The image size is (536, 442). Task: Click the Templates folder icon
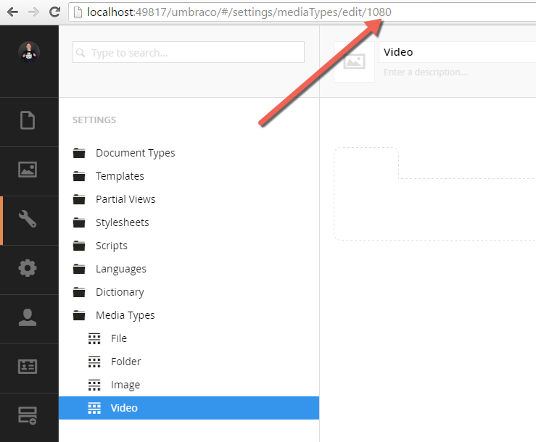point(79,176)
